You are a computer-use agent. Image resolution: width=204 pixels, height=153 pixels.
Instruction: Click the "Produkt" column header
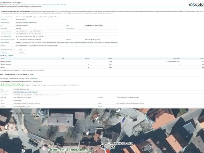(3, 59)
